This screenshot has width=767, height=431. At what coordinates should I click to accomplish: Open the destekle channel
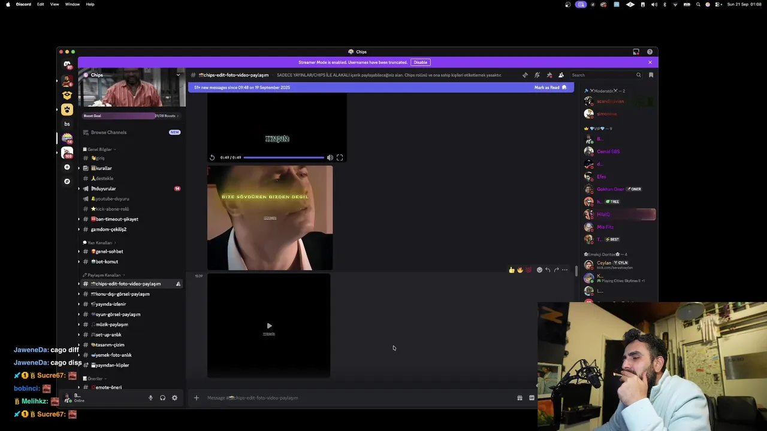(x=132, y=178)
